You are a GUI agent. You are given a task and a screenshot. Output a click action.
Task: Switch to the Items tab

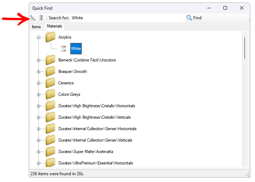(37, 27)
